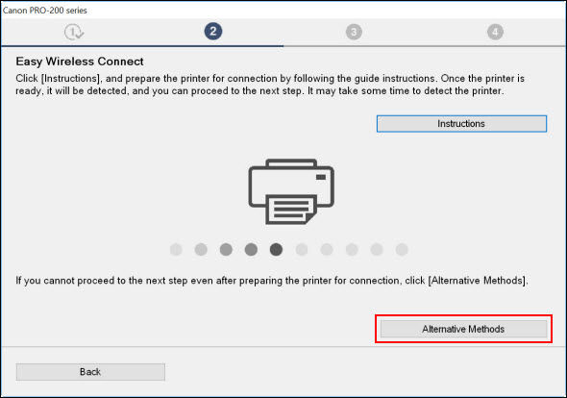This screenshot has height=398, width=567.
Task: Click the sixth progress dot from left
Action: [x=301, y=249]
